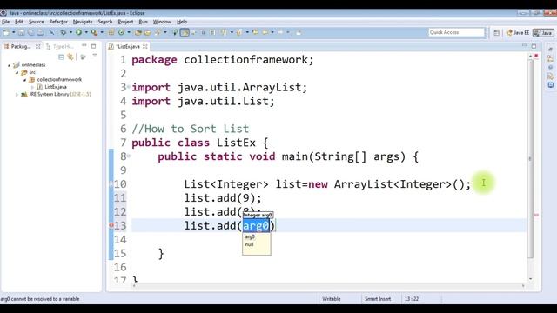
Task: Click the Print toolbar icon
Action: (x=41, y=33)
